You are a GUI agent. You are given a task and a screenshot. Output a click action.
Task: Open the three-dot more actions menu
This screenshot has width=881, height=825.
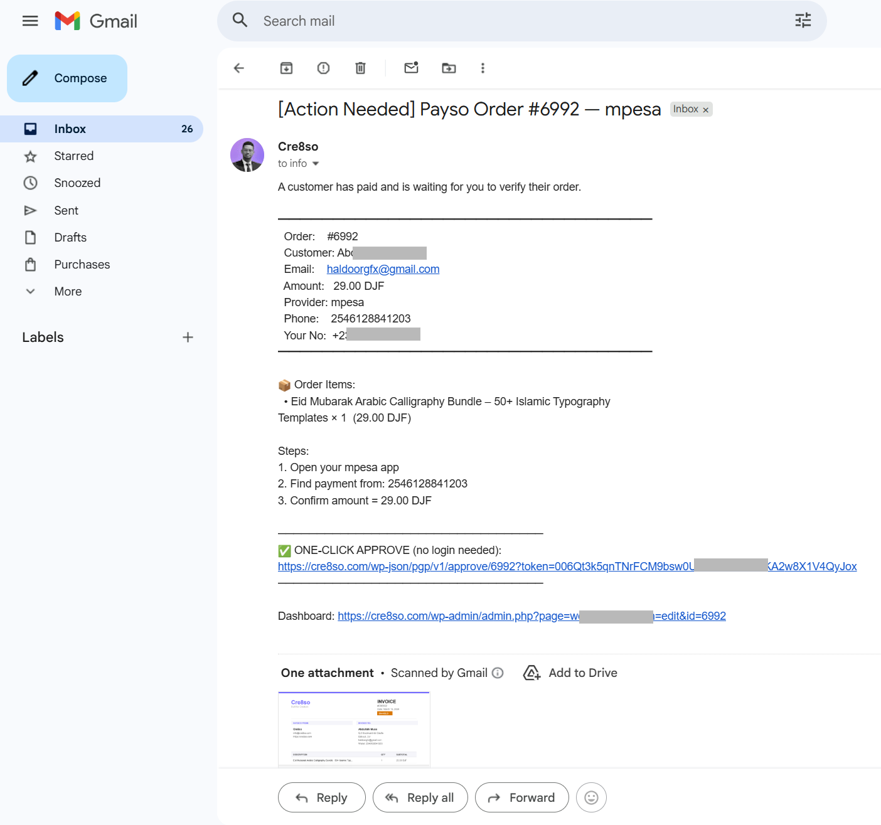pyautogui.click(x=483, y=68)
